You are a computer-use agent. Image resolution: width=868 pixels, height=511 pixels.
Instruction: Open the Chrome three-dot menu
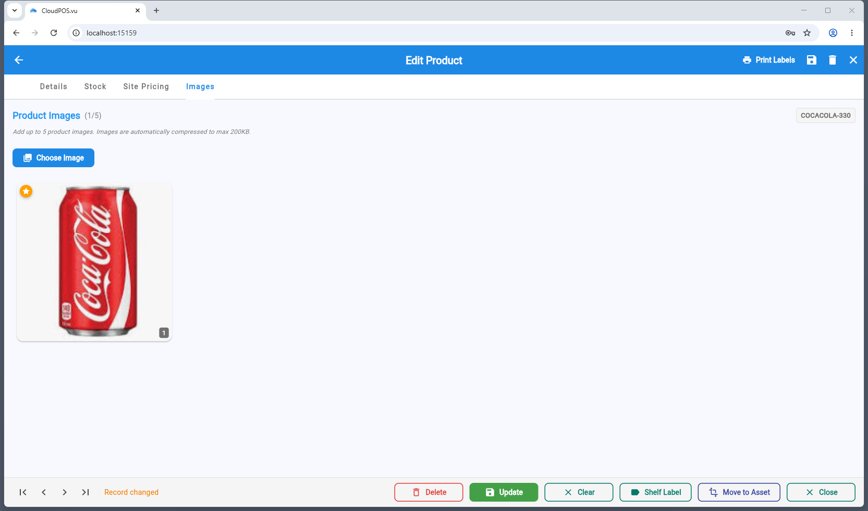852,33
